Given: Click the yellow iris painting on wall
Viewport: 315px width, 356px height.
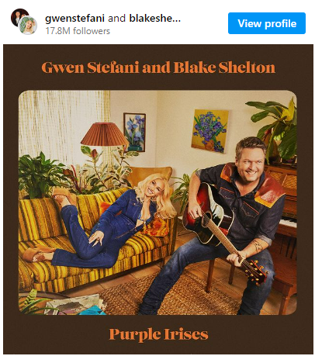Looking at the screenshot, I should pos(209,131).
